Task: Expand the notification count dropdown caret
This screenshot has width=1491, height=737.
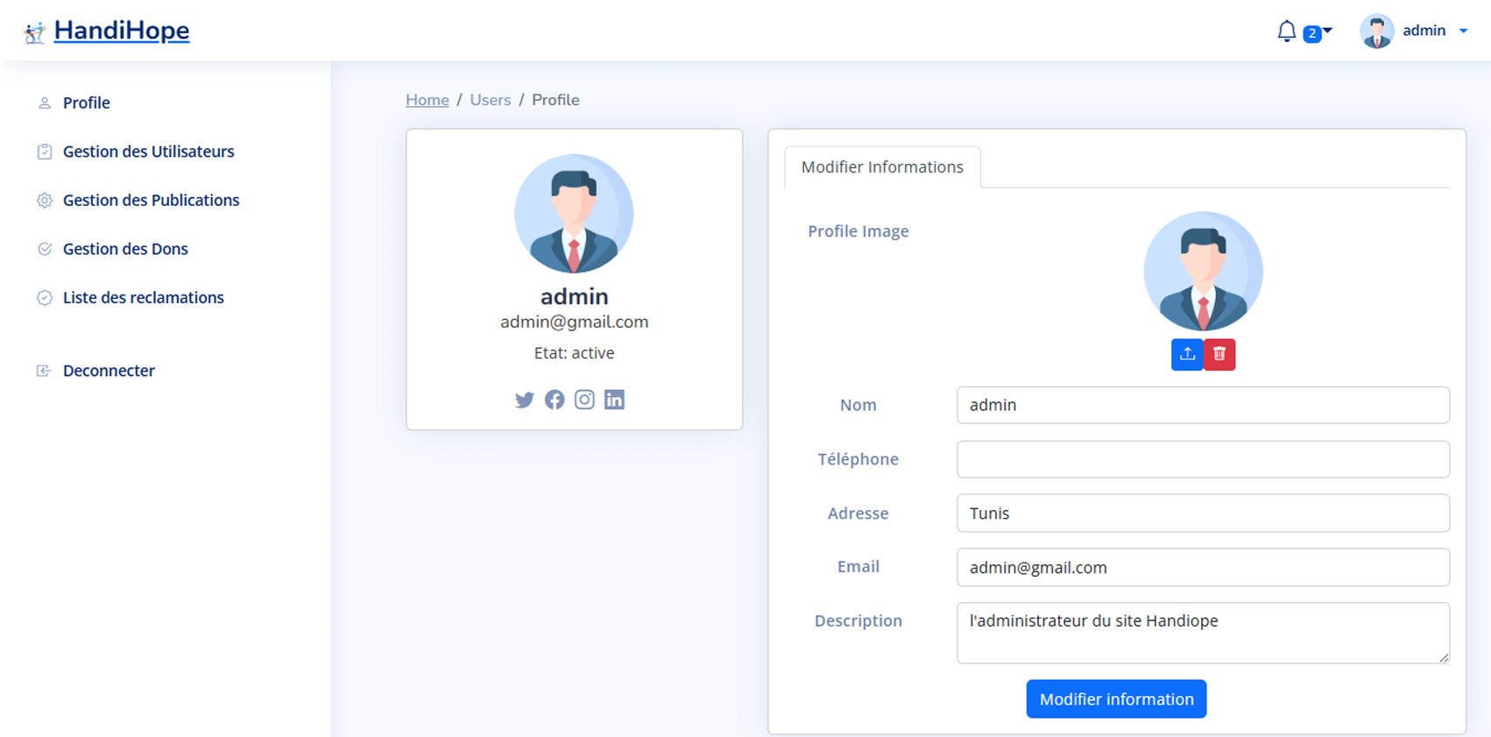Action: (x=1327, y=31)
